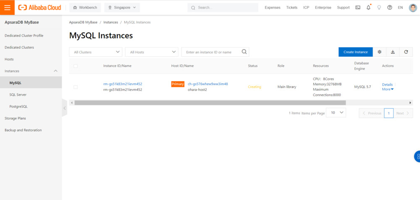Select SQL Server in the sidebar
The width and height of the screenshot is (420, 200).
click(x=18, y=95)
